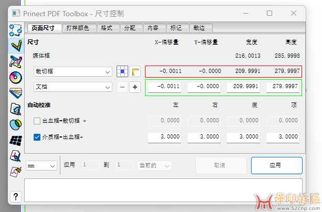Switch to the 格式 tab
Screen dimensions: 322x212
[x=108, y=28]
